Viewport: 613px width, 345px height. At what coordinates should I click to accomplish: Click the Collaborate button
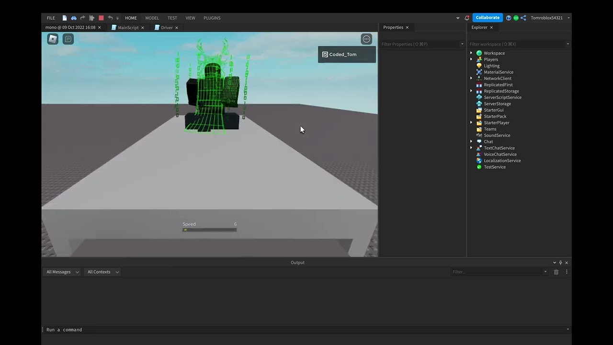(488, 18)
